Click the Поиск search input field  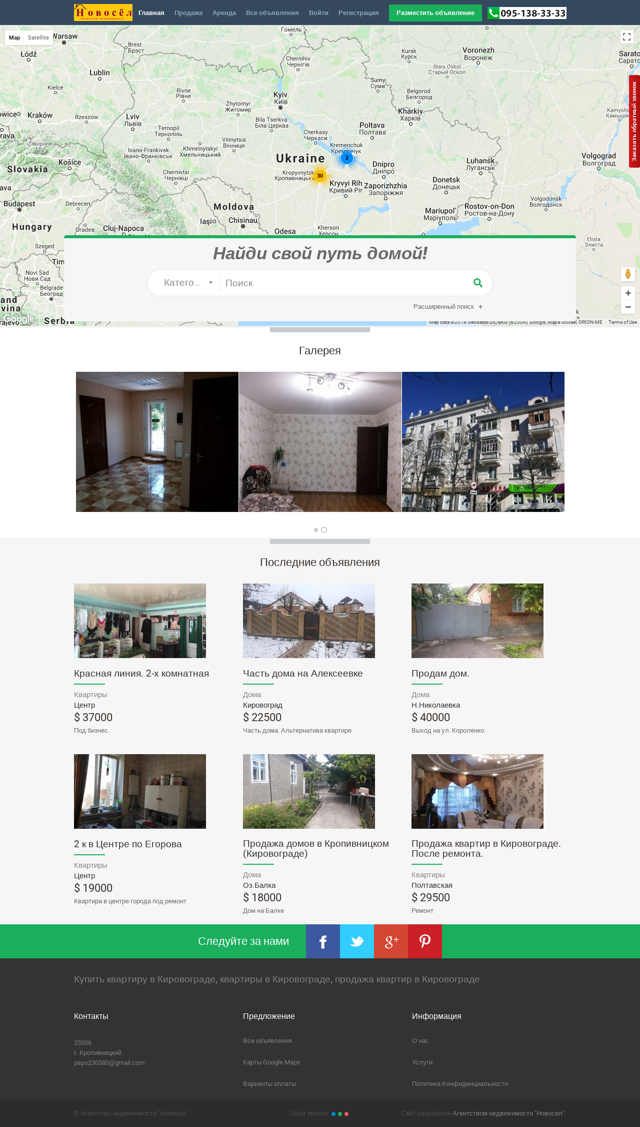tap(345, 283)
